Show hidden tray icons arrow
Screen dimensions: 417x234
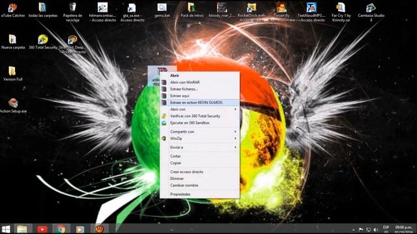353,229
